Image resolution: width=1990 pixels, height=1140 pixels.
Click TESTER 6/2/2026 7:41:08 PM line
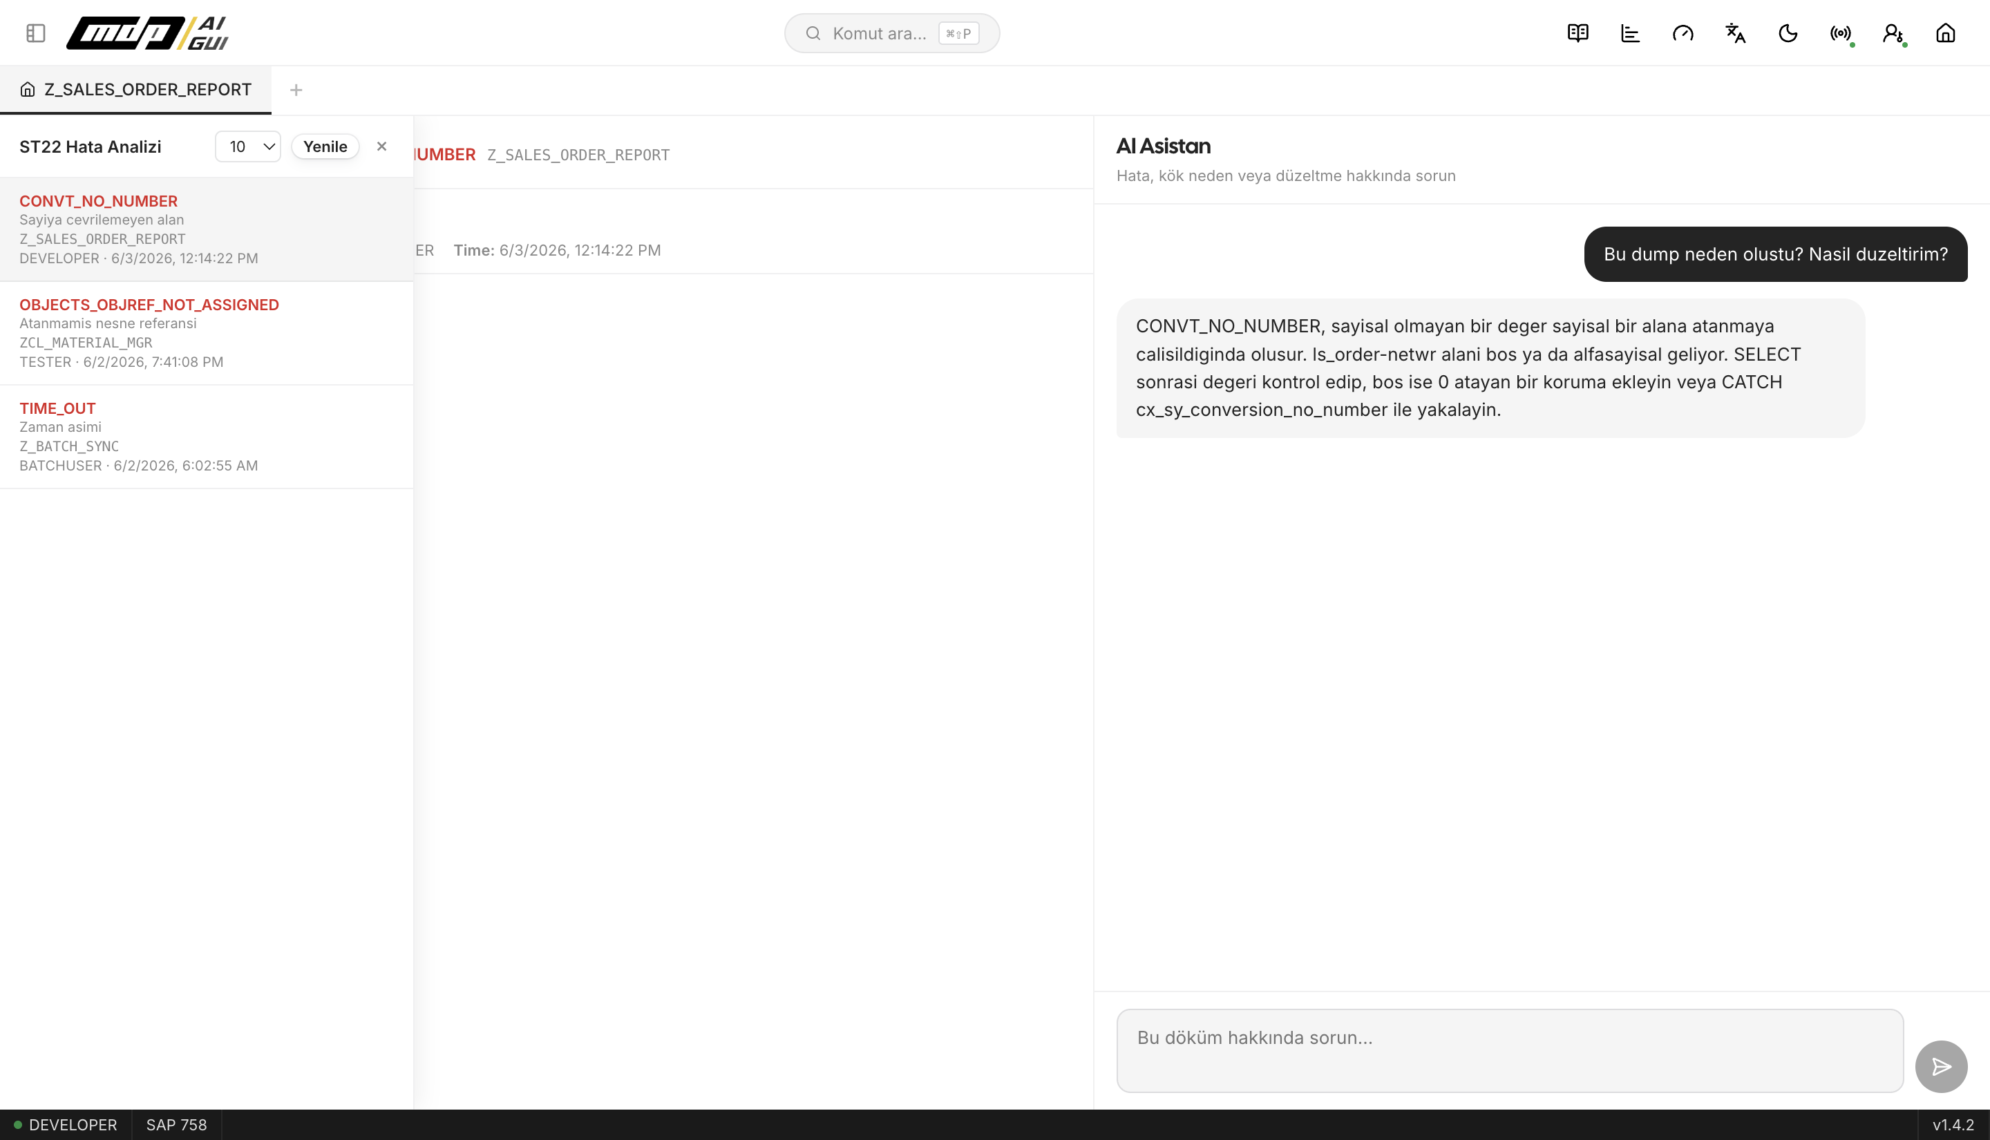(122, 362)
